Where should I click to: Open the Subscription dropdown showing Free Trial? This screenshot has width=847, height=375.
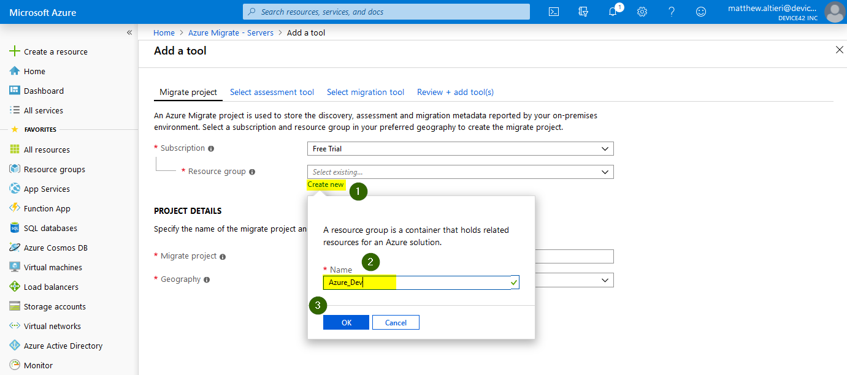[460, 148]
